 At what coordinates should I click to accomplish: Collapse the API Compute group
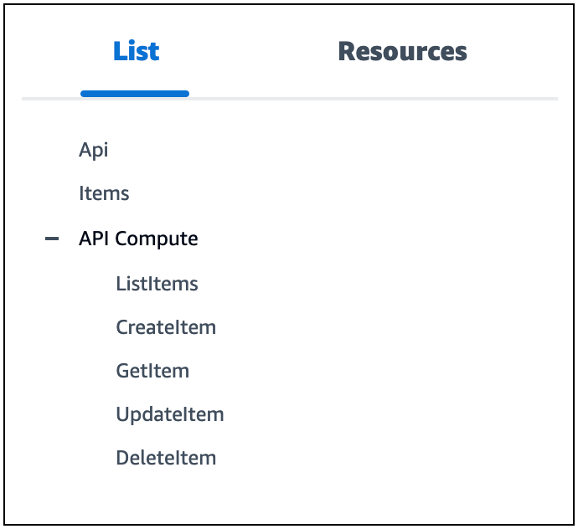(52, 239)
